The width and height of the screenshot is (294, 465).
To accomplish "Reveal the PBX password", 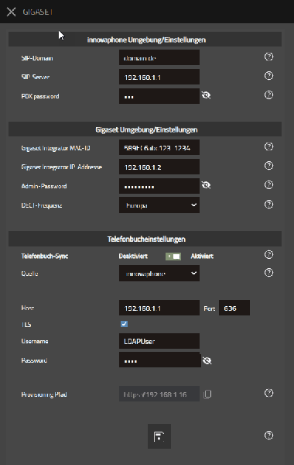I will point(206,95).
